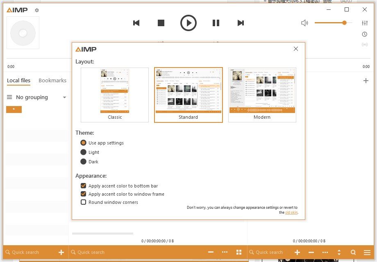Choose the Classic layout thumbnail
Image resolution: width=377 pixels, height=262 pixels.
[x=115, y=95]
